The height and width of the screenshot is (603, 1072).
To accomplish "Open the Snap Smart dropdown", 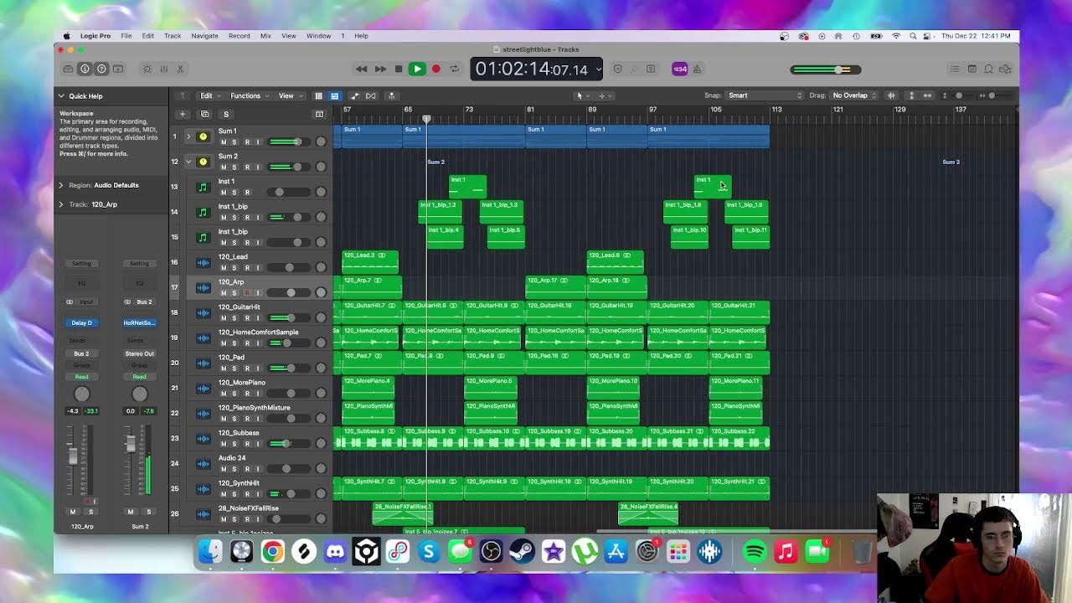I will click(765, 95).
